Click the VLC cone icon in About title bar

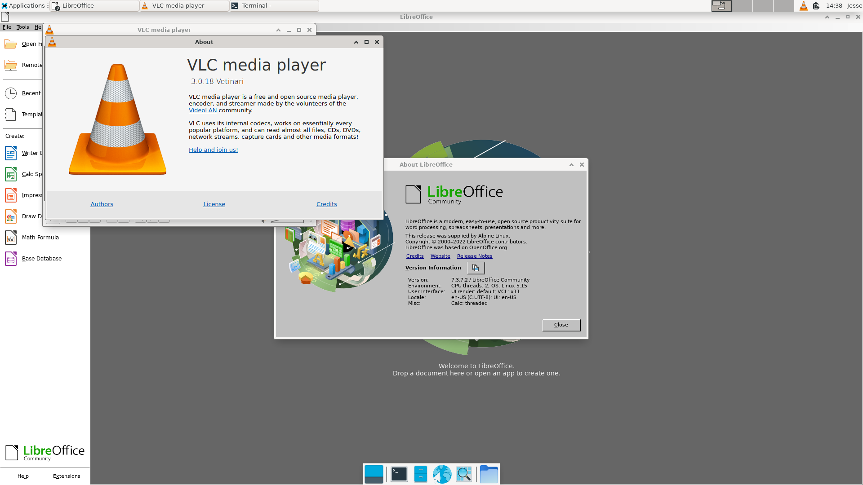pyautogui.click(x=52, y=42)
